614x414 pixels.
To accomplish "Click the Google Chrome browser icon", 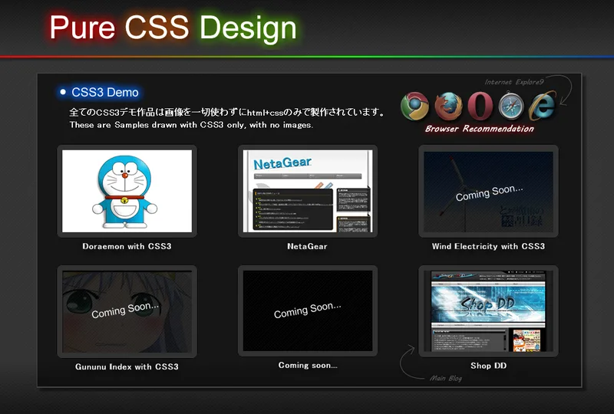I will [x=414, y=106].
